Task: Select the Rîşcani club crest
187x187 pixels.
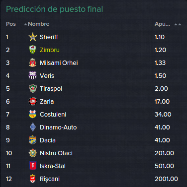Action: [x=33, y=179]
